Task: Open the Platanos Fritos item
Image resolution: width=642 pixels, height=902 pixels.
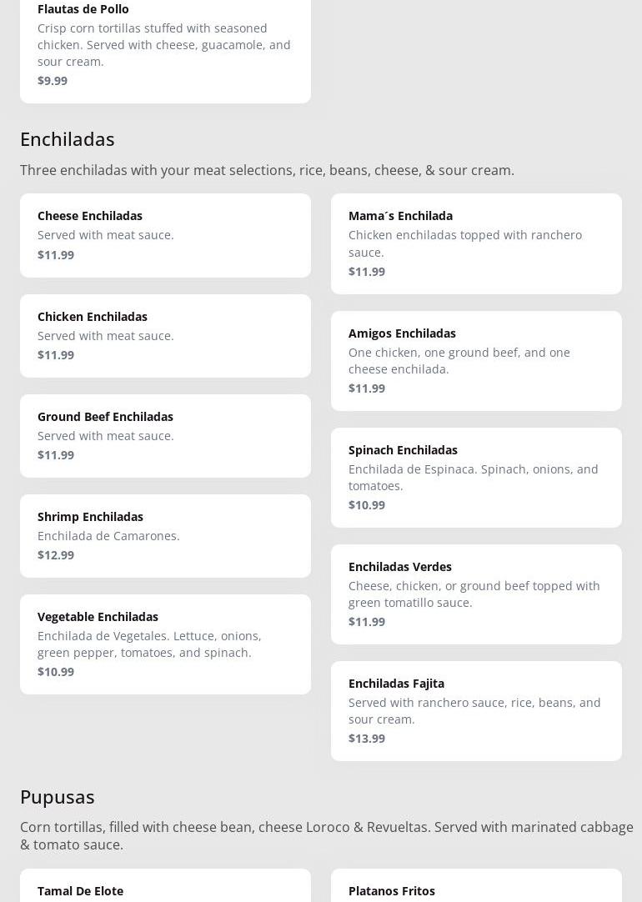Action: [392, 890]
